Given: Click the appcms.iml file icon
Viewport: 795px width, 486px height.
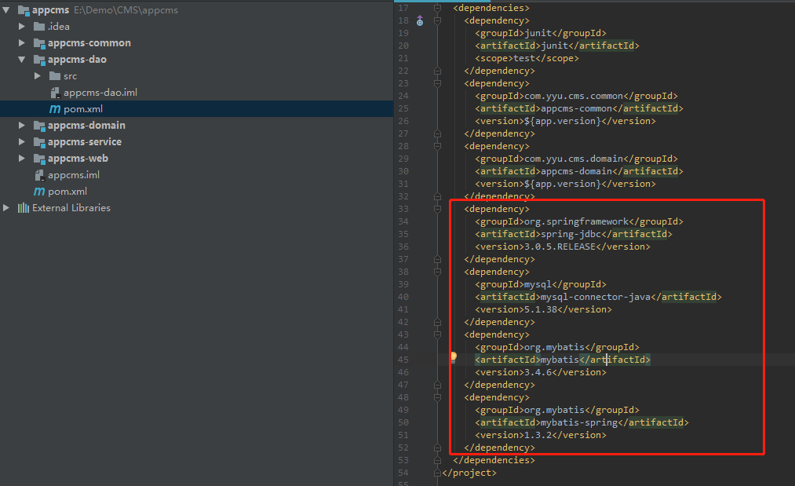Looking at the screenshot, I should [x=39, y=175].
